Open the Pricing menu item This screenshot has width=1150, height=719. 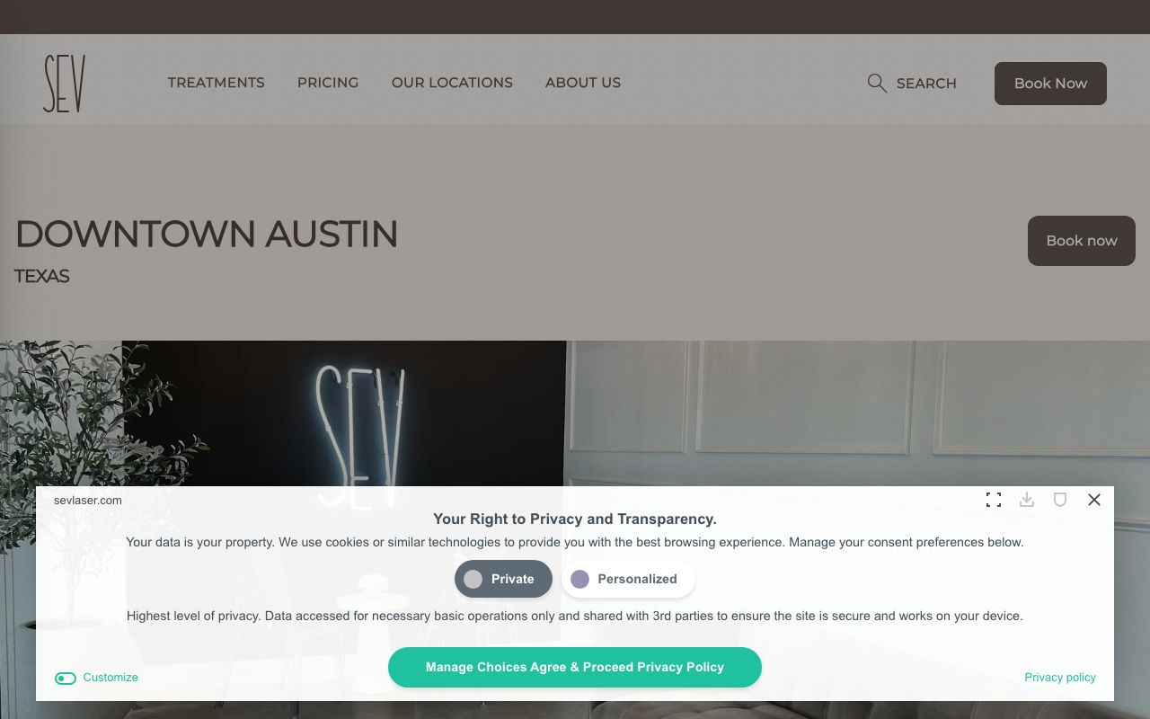(328, 83)
